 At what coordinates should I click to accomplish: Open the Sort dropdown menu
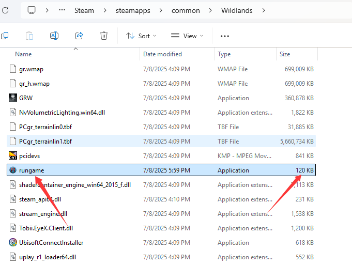[141, 36]
